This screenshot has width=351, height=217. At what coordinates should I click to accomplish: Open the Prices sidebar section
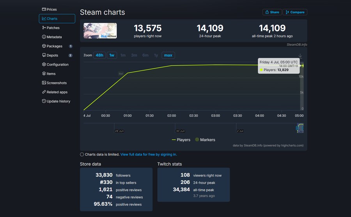50,9
